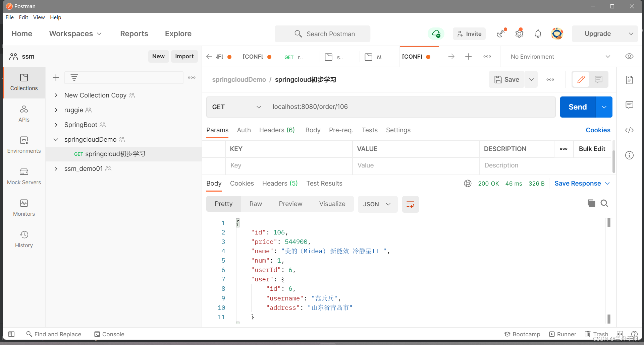Switch to comment mode icon
644x345 pixels.
point(599,79)
